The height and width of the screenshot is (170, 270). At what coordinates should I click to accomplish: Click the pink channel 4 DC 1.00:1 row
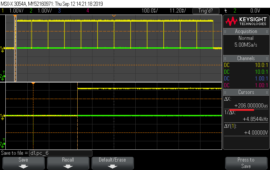[x=246, y=86]
